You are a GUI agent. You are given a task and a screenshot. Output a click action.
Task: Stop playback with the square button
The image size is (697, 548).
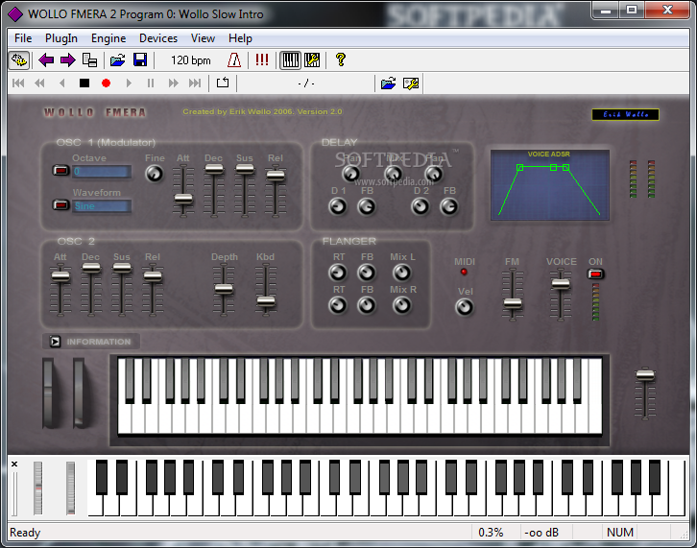point(84,83)
